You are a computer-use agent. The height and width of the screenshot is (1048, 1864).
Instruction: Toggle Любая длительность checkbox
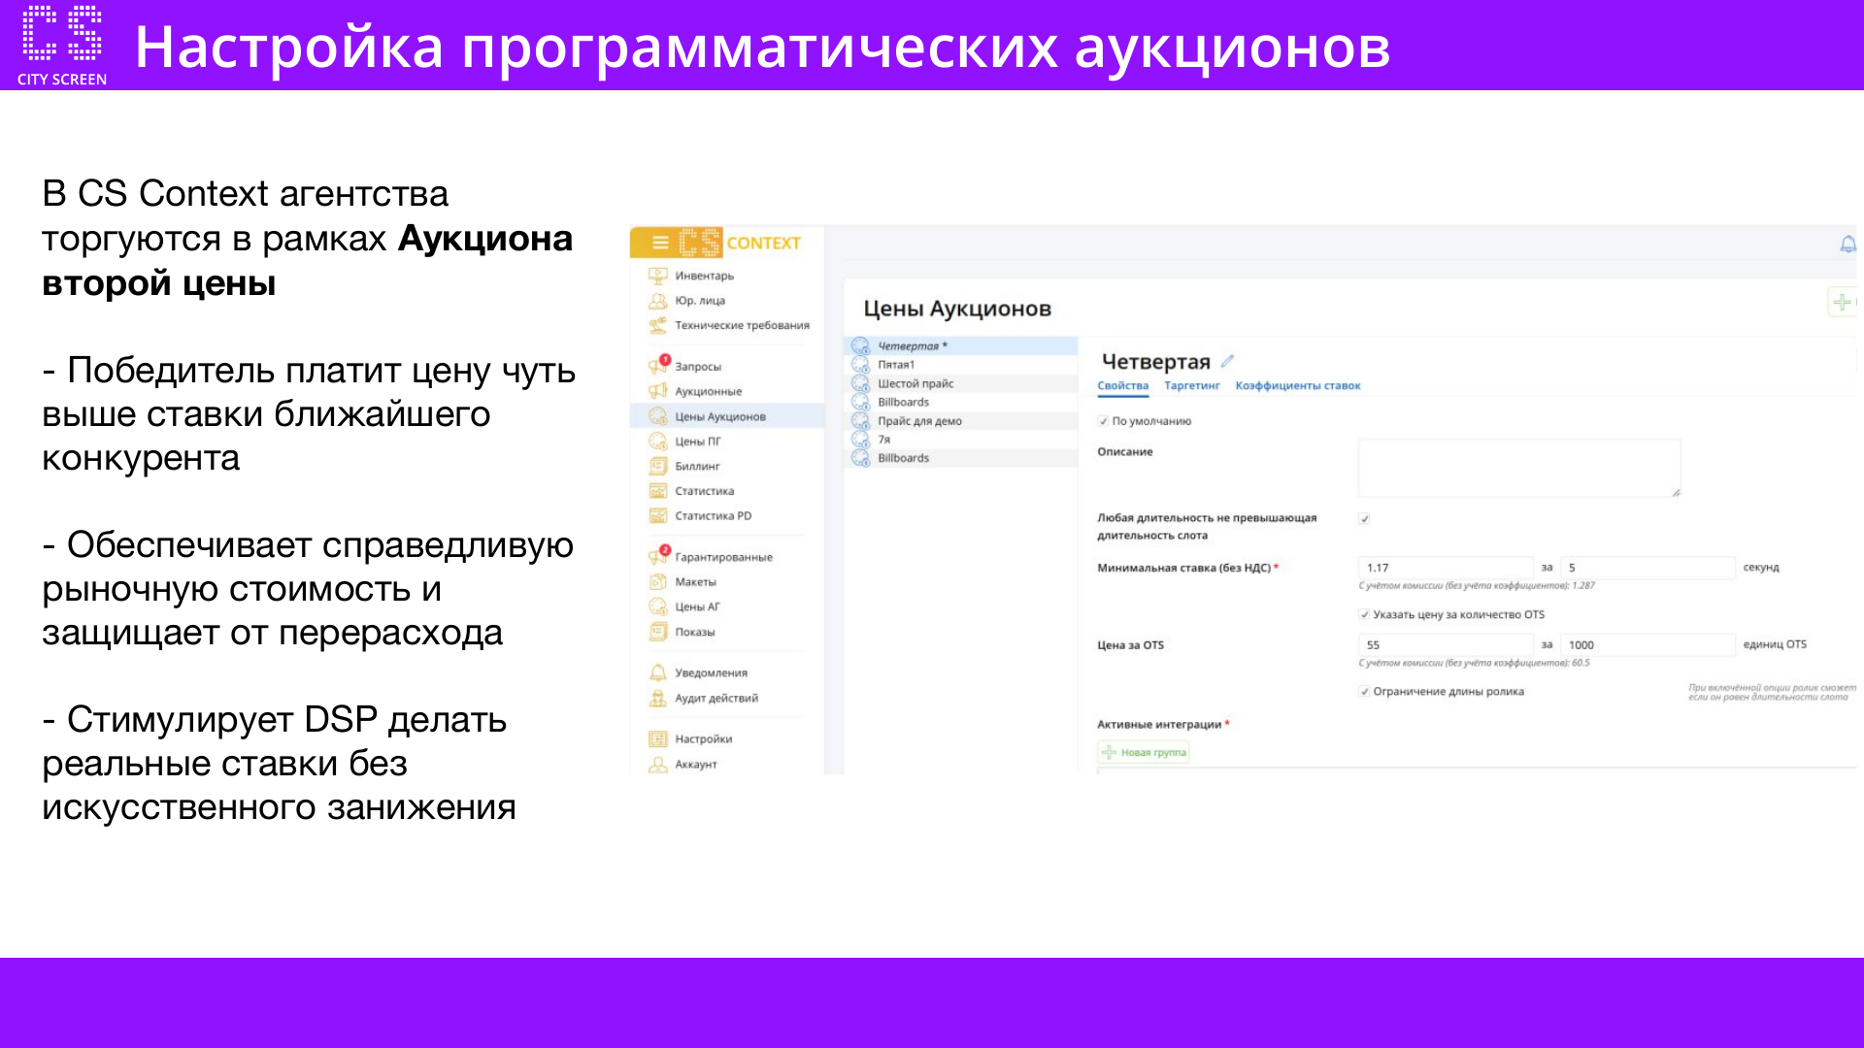1364,518
